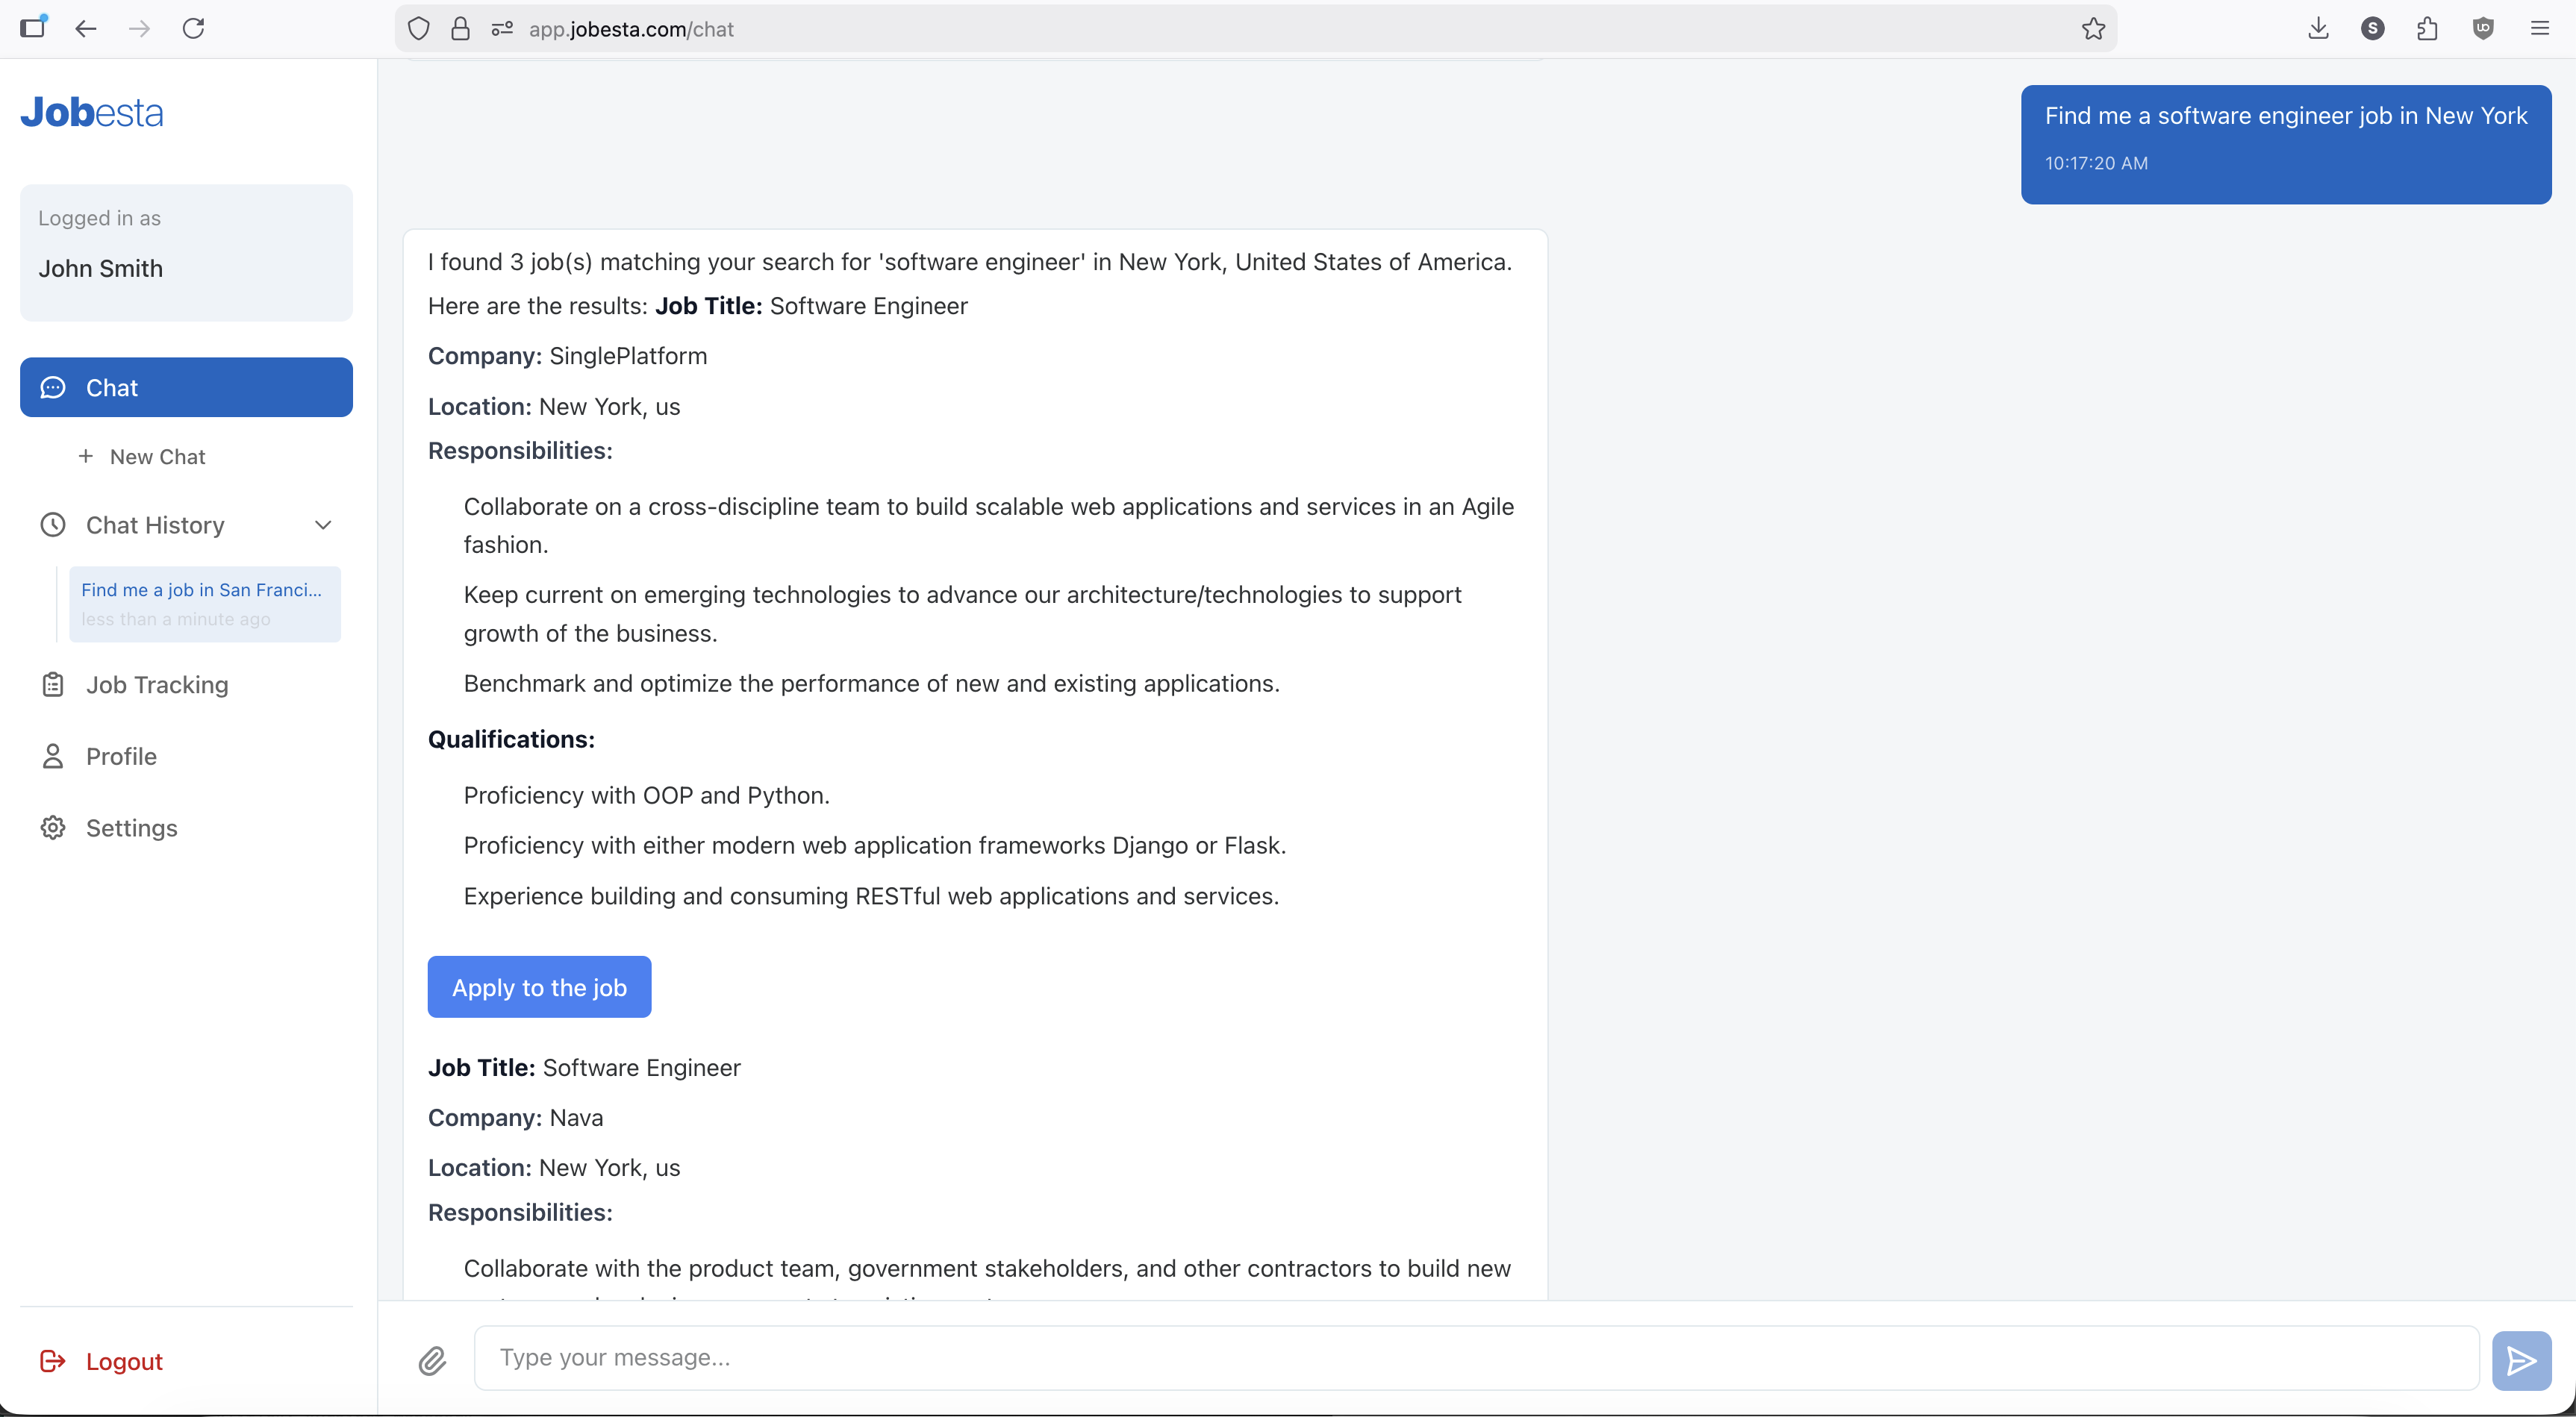
Task: Open the browser downloads icon
Action: pos(2319,28)
